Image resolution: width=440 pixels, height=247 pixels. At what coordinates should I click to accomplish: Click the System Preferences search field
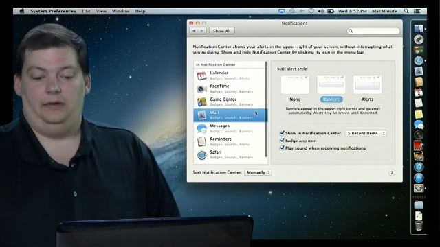tap(373, 31)
